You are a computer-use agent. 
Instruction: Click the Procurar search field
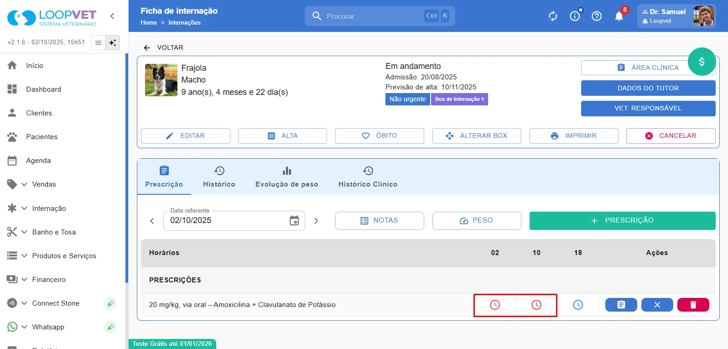tap(380, 16)
